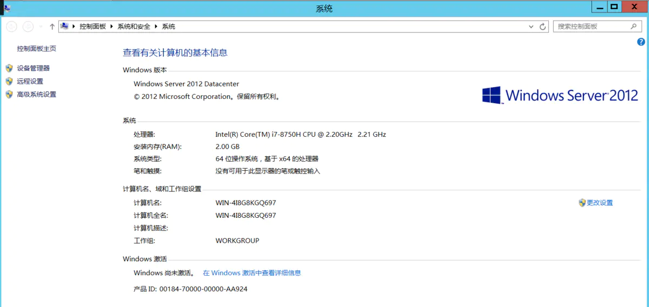Click the shield icon beside 高级系统设置
649x307 pixels.
pos(9,94)
